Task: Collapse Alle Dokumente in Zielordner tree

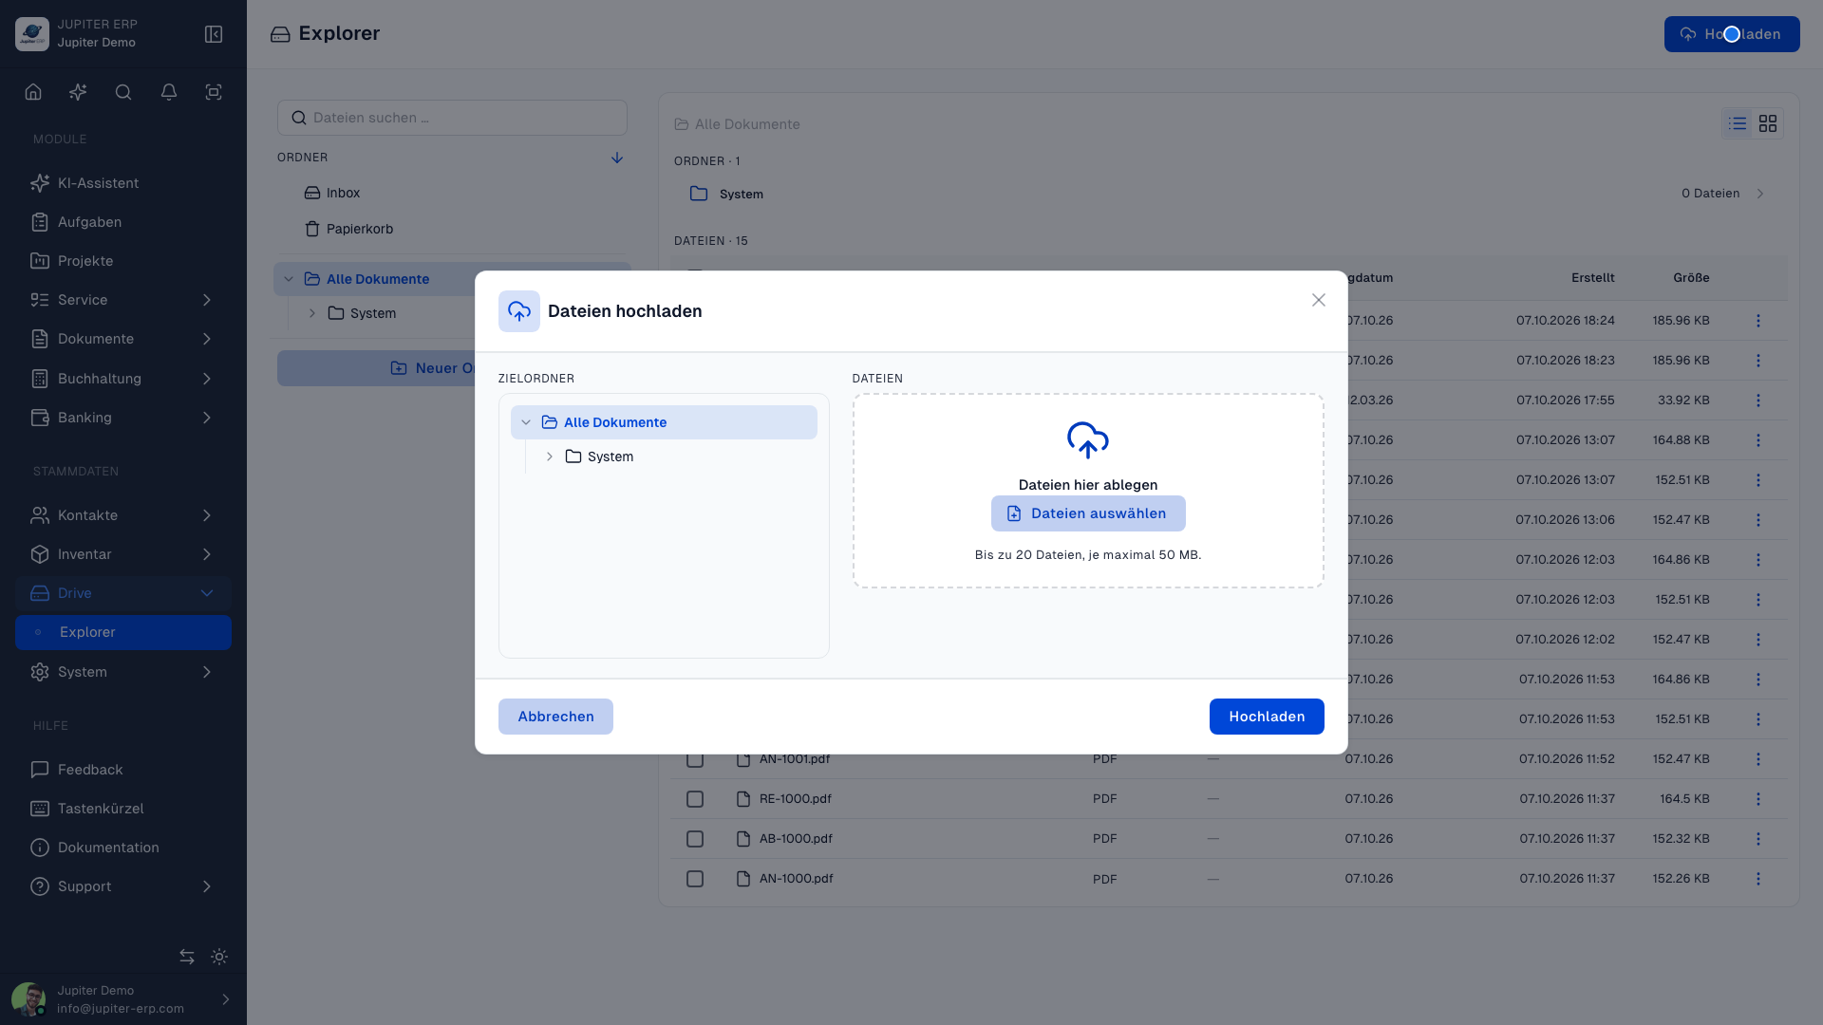Action: pyautogui.click(x=526, y=422)
